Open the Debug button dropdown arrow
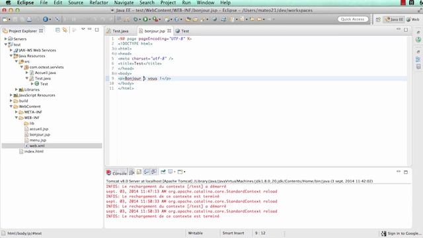 pyautogui.click(x=139, y=19)
